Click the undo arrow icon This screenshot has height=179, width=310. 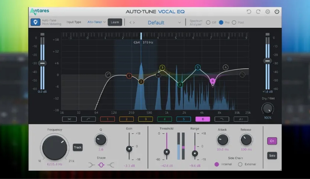coord(249,11)
